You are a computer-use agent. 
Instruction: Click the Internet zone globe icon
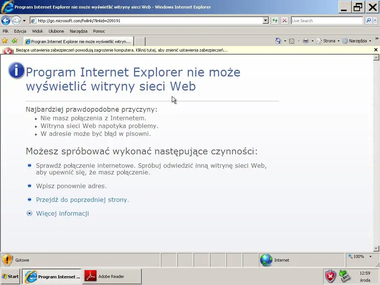pos(266,260)
